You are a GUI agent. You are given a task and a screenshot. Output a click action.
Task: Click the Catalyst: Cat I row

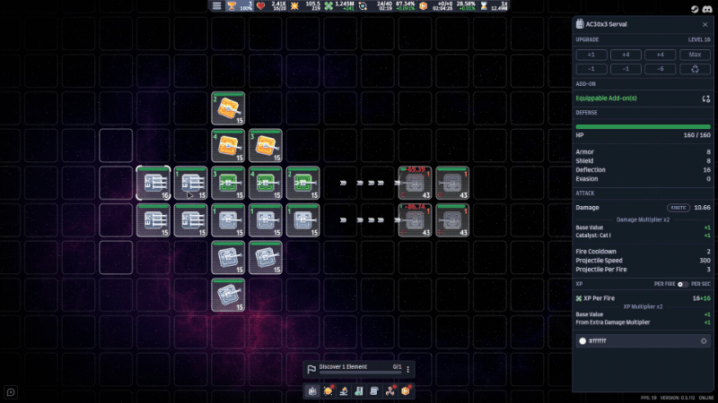pyautogui.click(x=643, y=236)
